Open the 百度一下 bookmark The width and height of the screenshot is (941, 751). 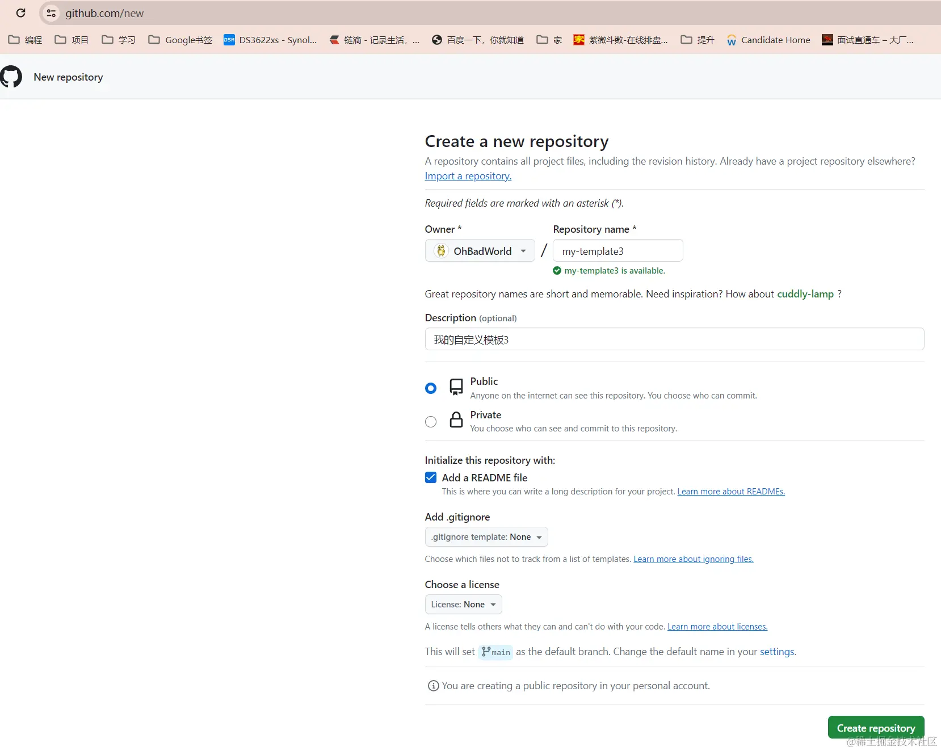point(478,40)
